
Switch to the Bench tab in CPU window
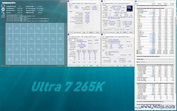[x=124, y=4]
